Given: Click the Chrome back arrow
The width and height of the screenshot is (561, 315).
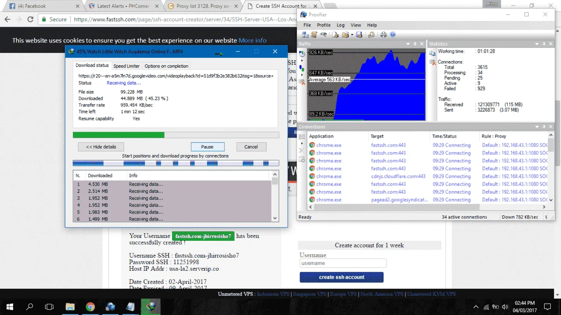Looking at the screenshot, I should [7, 20].
